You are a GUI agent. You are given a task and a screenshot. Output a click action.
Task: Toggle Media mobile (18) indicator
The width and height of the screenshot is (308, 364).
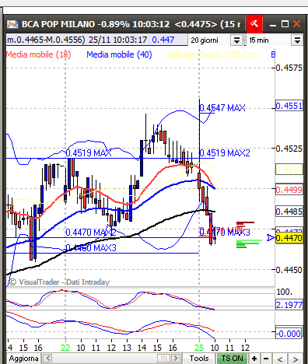[x=38, y=54]
